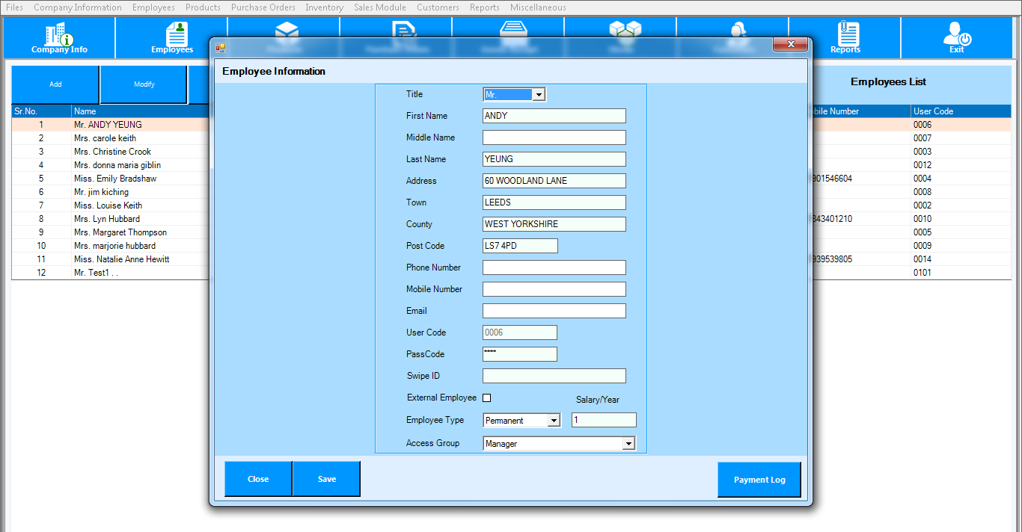Click the open box Products toolbar icon
The width and height of the screenshot is (1022, 532).
pyautogui.click(x=287, y=30)
